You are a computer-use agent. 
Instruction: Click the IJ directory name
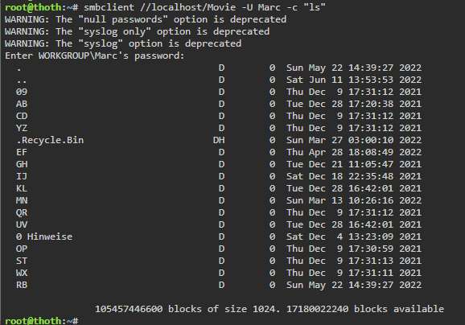tap(22, 176)
